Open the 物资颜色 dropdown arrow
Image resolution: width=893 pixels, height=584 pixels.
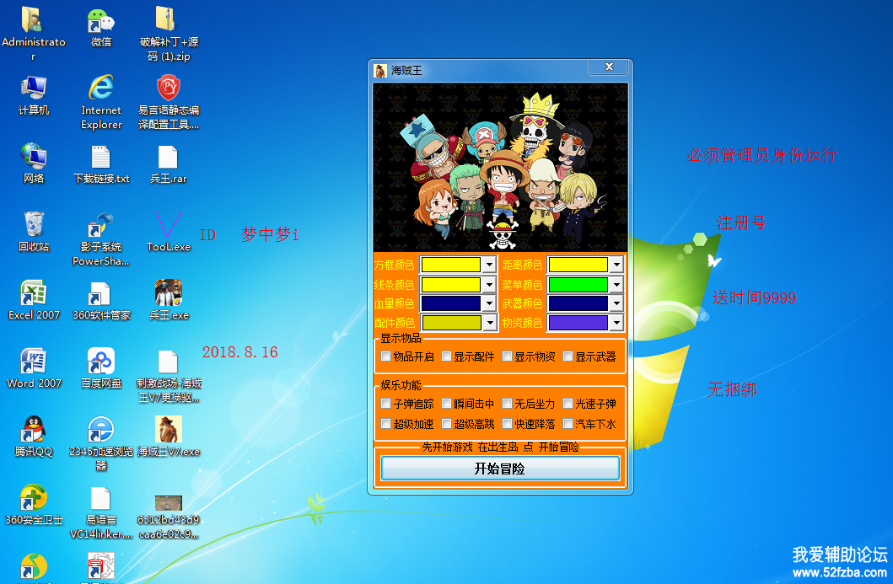[616, 323]
